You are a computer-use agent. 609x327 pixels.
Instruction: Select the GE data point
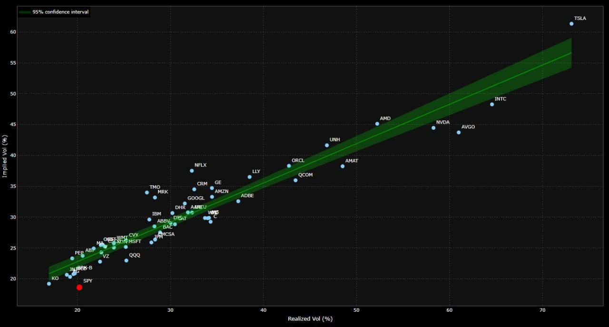pyautogui.click(x=212, y=188)
